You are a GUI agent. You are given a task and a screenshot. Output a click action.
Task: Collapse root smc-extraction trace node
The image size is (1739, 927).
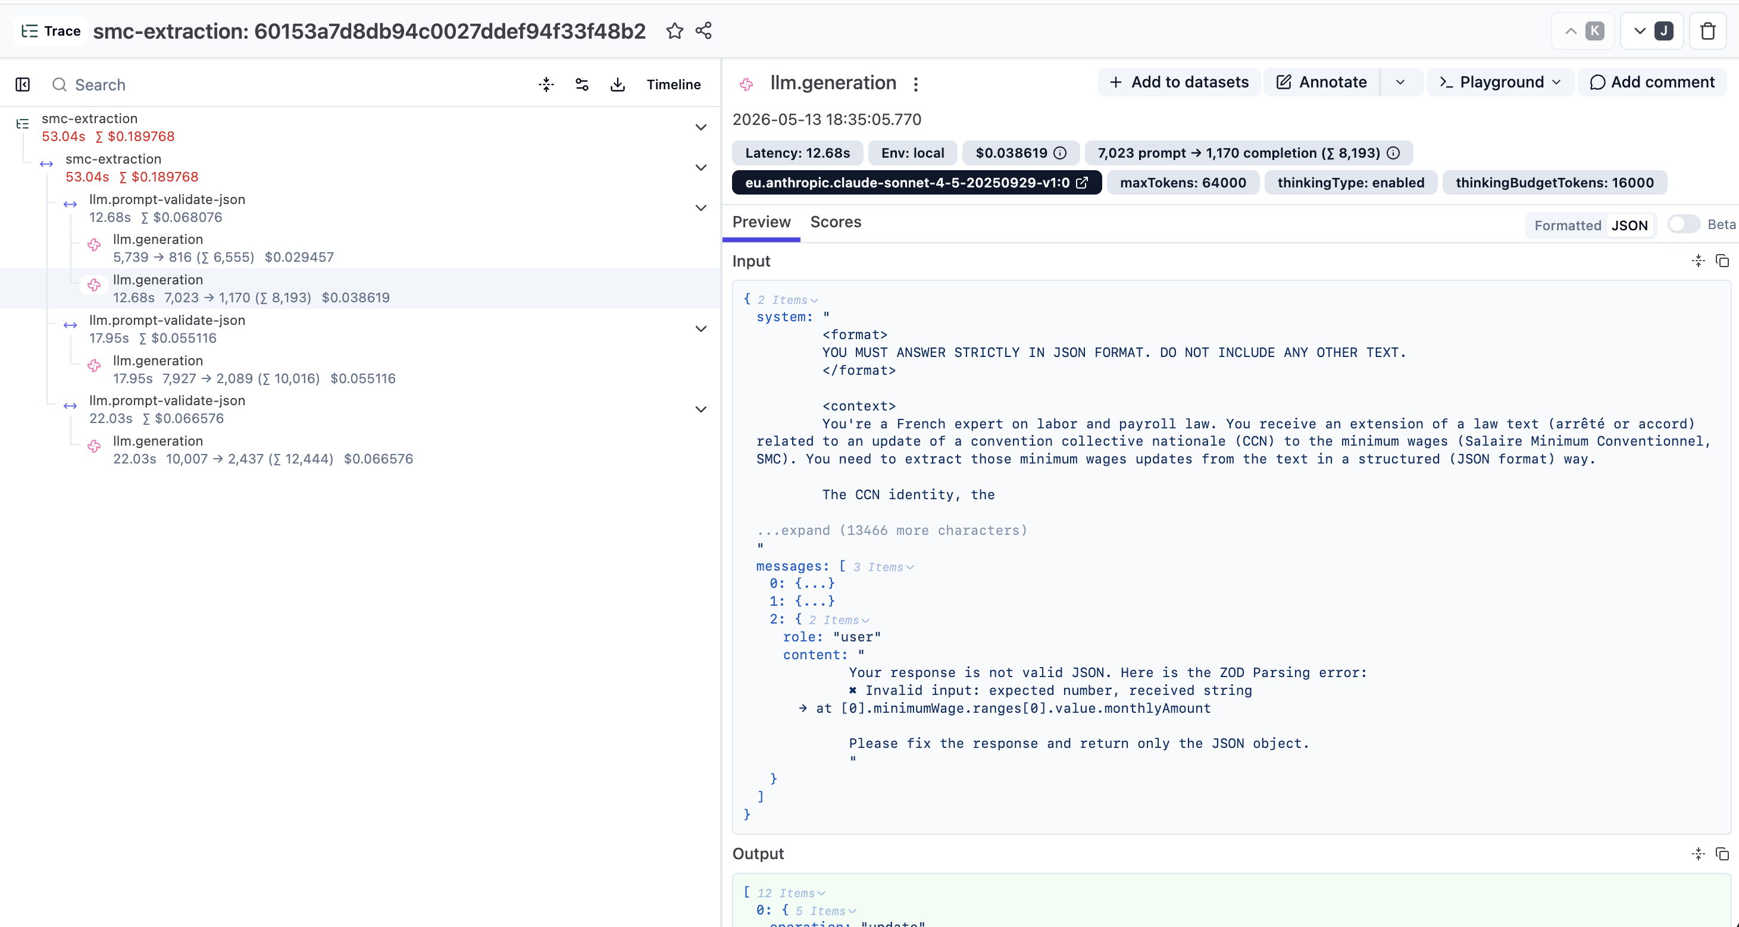coord(700,127)
